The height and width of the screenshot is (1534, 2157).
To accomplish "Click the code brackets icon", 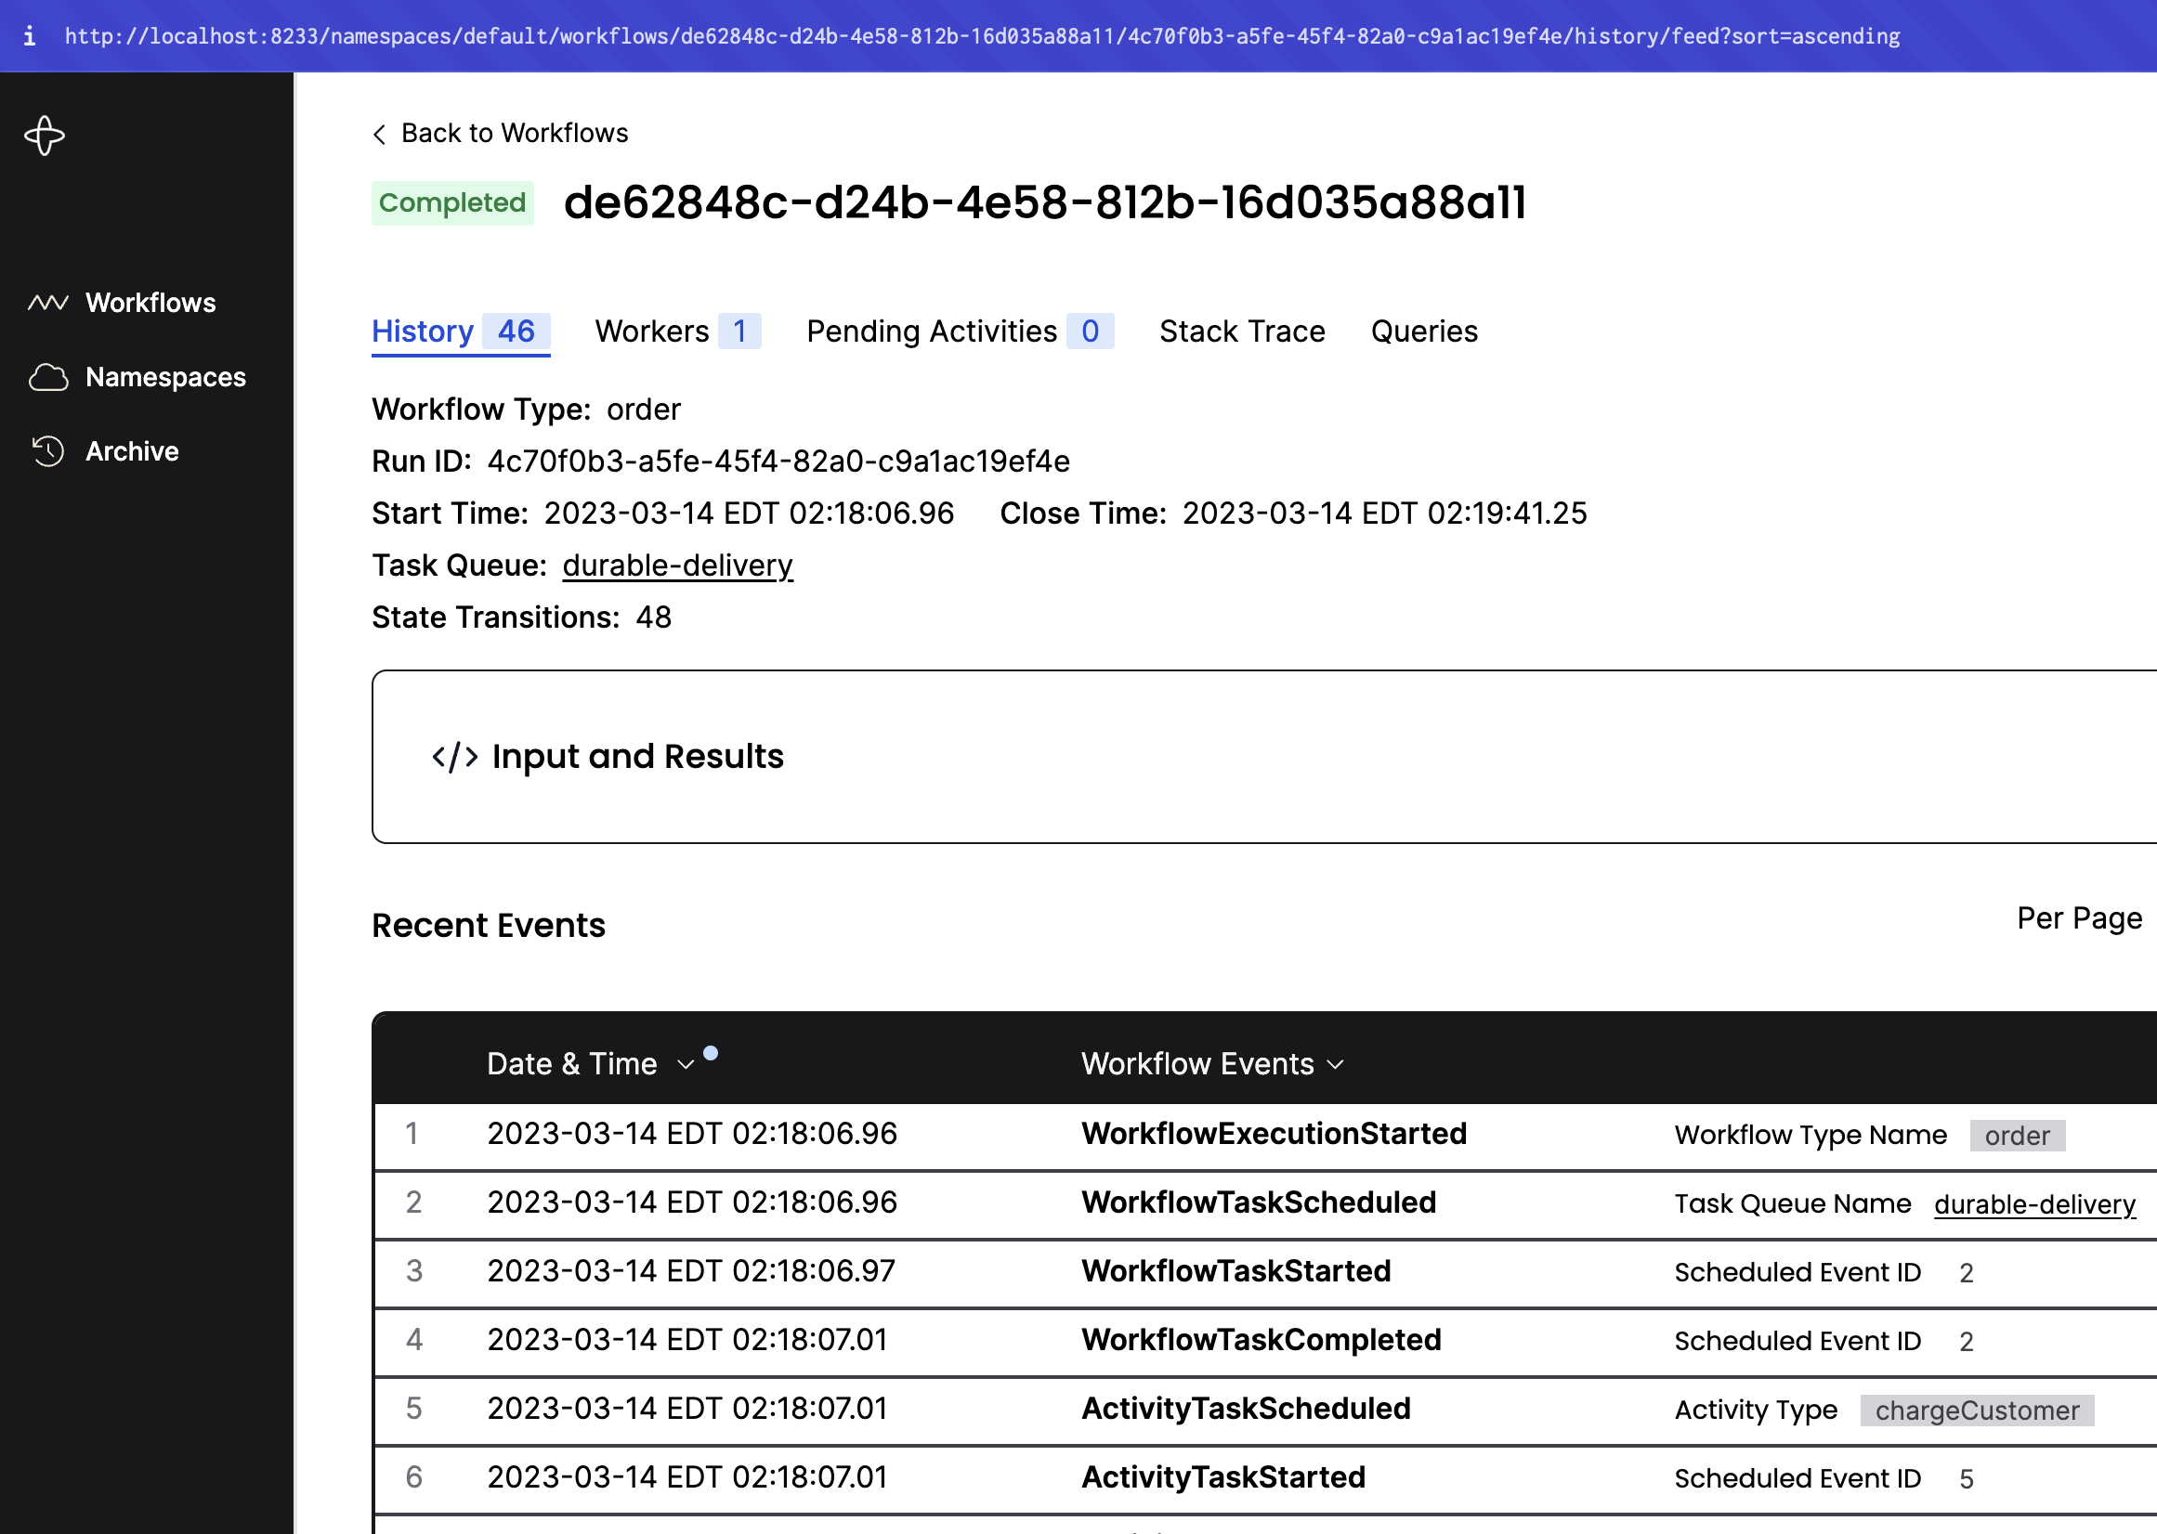I will [455, 757].
